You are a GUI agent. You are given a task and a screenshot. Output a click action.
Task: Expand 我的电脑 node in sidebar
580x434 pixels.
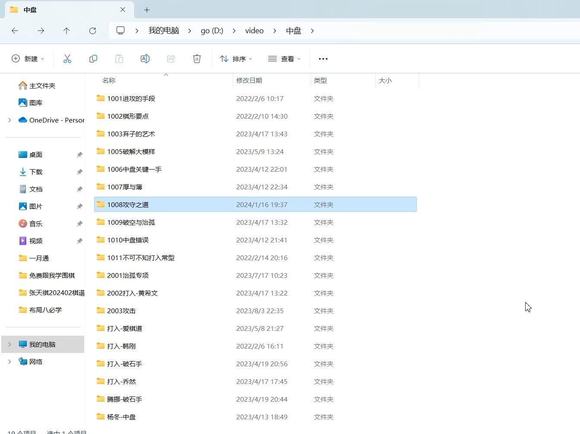[10, 344]
